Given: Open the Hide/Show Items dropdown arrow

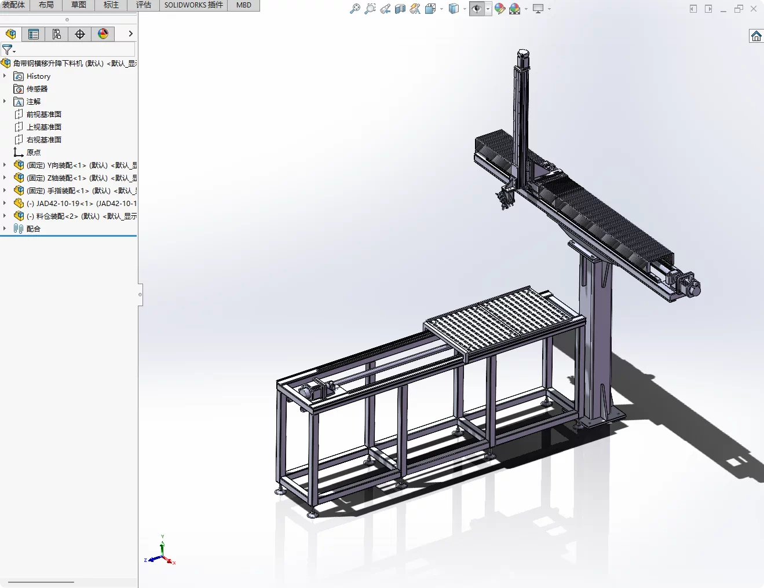Looking at the screenshot, I should coord(488,9).
